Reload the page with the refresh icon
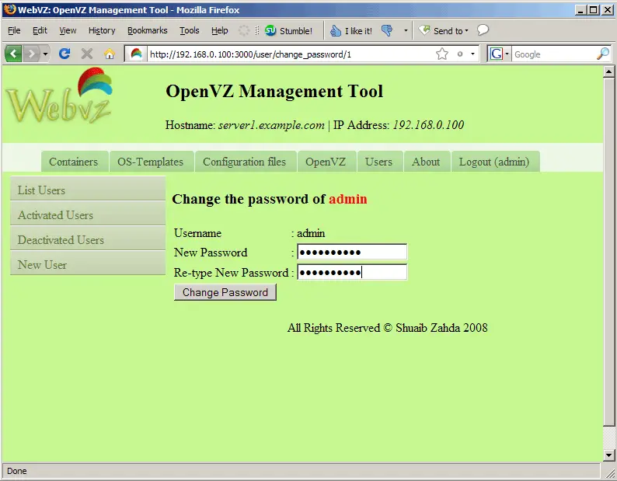 (x=64, y=54)
